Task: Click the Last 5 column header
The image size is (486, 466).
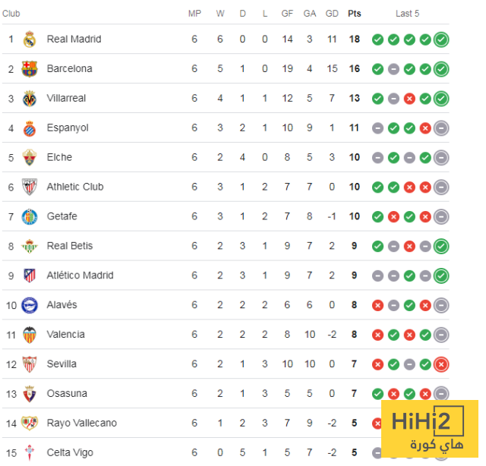Action: click(x=407, y=14)
